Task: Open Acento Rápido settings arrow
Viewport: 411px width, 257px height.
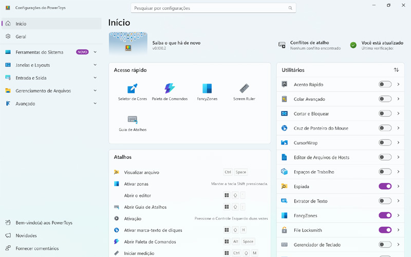Action: coord(399,84)
